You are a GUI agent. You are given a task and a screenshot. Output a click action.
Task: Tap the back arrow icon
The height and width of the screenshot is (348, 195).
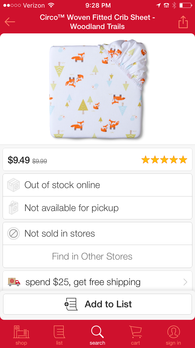10,22
